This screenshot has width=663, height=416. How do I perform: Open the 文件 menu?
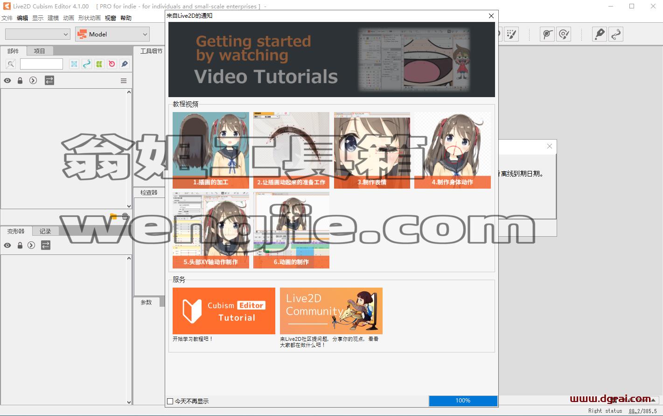tap(7, 18)
